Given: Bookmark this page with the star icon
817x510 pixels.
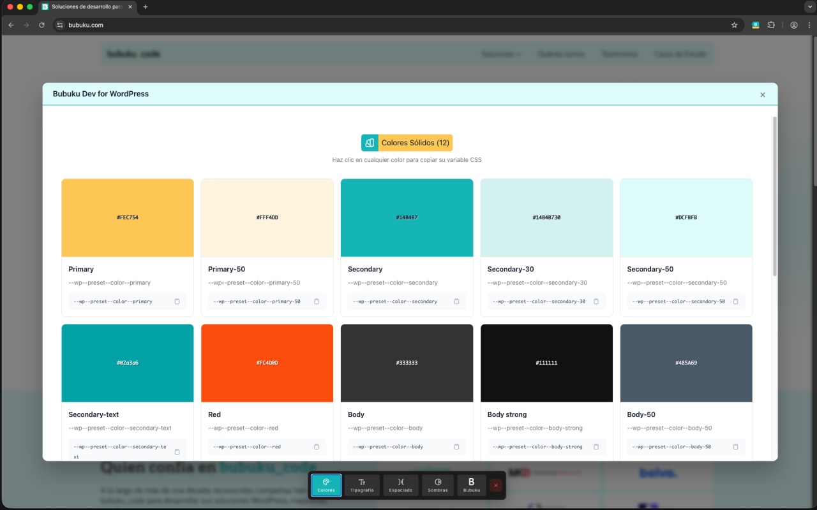Looking at the screenshot, I should pyautogui.click(x=734, y=25).
